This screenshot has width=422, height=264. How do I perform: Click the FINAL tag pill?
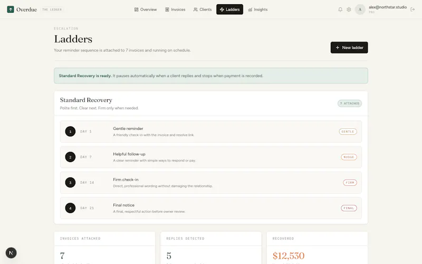(x=349, y=208)
